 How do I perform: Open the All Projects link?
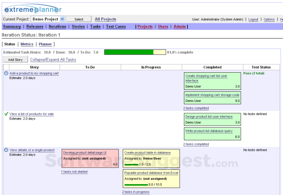[x=105, y=19]
